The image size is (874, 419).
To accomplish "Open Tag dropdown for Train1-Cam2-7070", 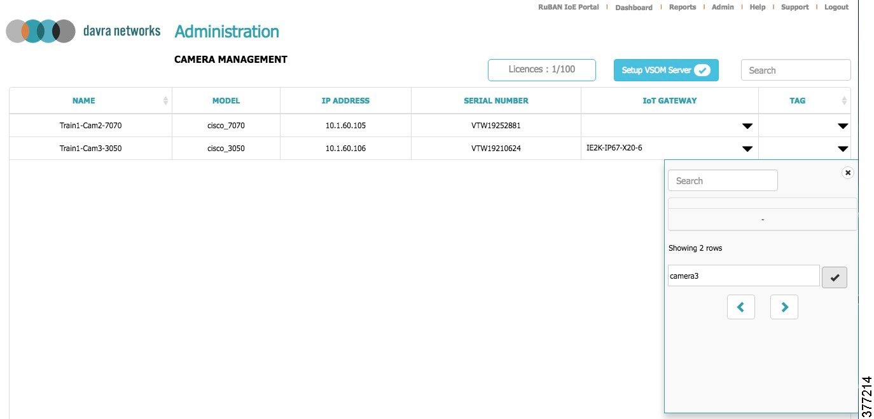I will click(x=843, y=126).
